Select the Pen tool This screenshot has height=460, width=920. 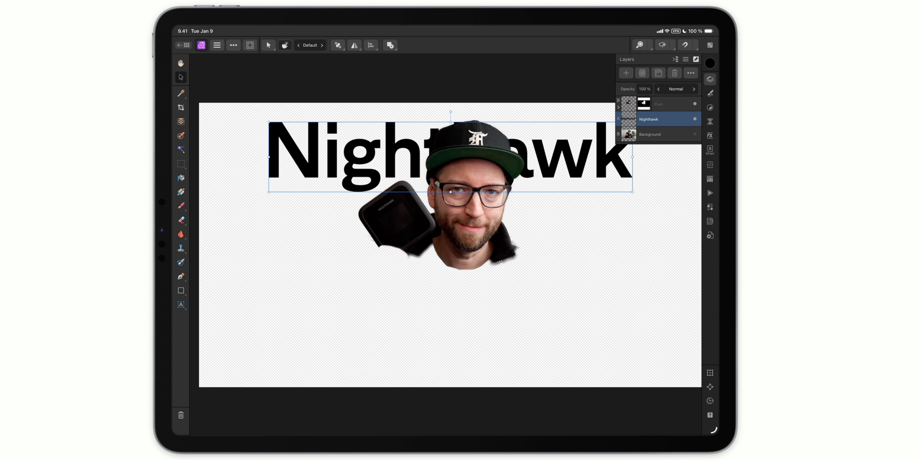tap(181, 276)
